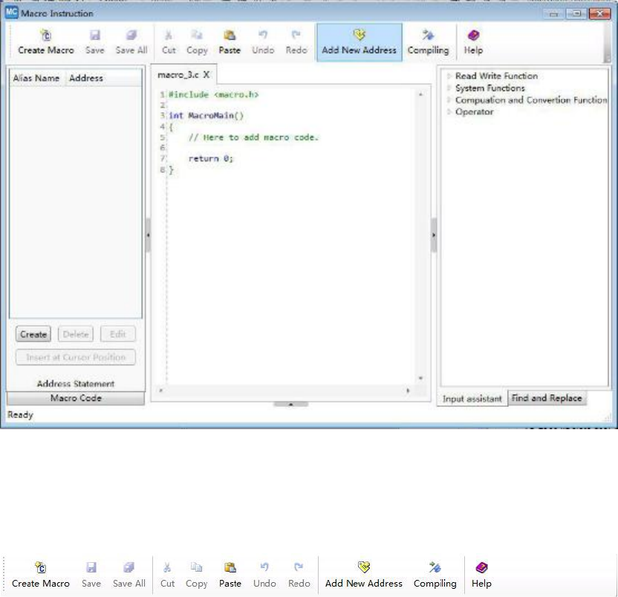Click Redo icon in bottom enlarged toolbar
The image size is (618, 597).
(299, 567)
